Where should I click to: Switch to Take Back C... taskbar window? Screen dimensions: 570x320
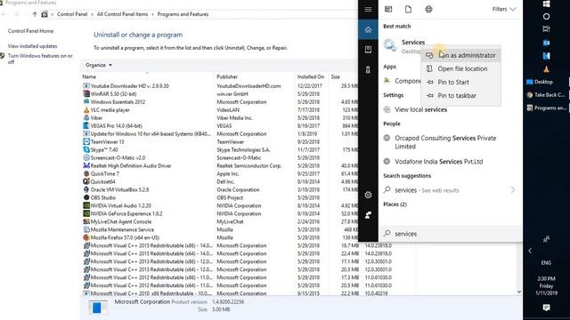[x=546, y=95]
